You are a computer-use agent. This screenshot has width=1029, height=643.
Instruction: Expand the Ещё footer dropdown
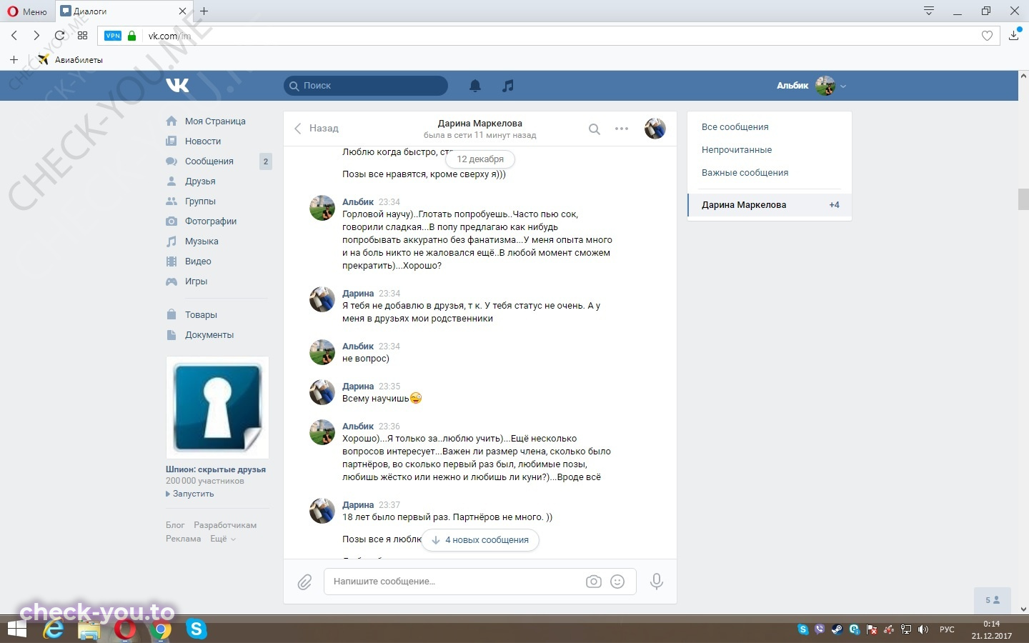[x=223, y=539]
